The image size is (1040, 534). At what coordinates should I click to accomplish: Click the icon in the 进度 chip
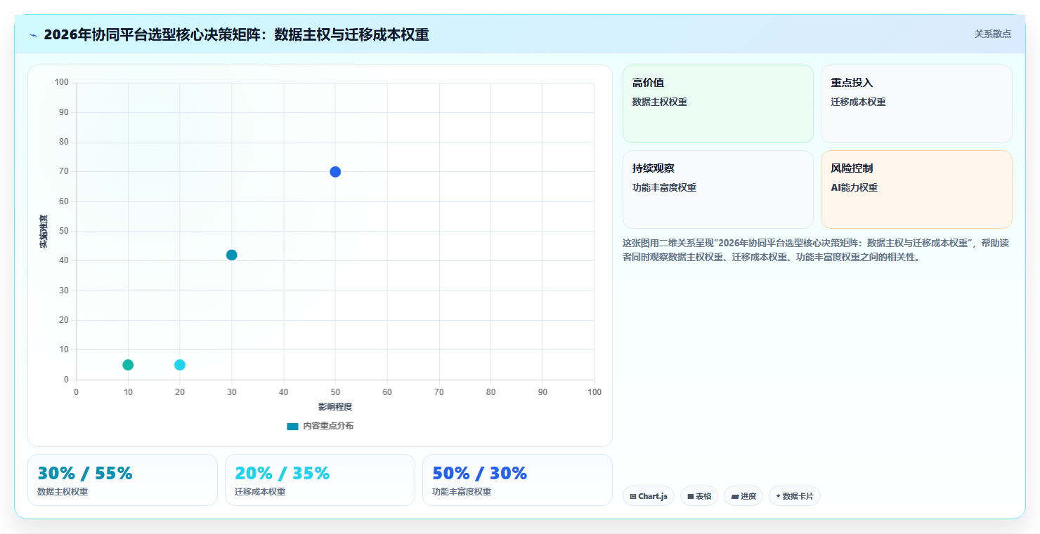[x=735, y=496]
